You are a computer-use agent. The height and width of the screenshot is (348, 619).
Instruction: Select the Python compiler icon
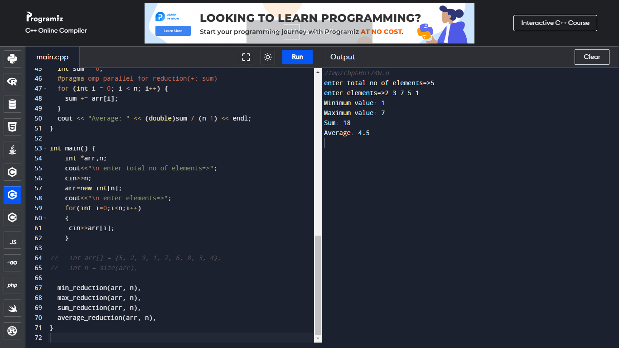[12, 58]
